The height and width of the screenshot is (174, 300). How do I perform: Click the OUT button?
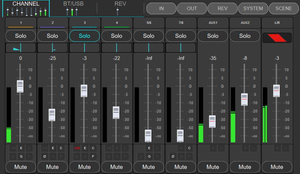coord(192,9)
